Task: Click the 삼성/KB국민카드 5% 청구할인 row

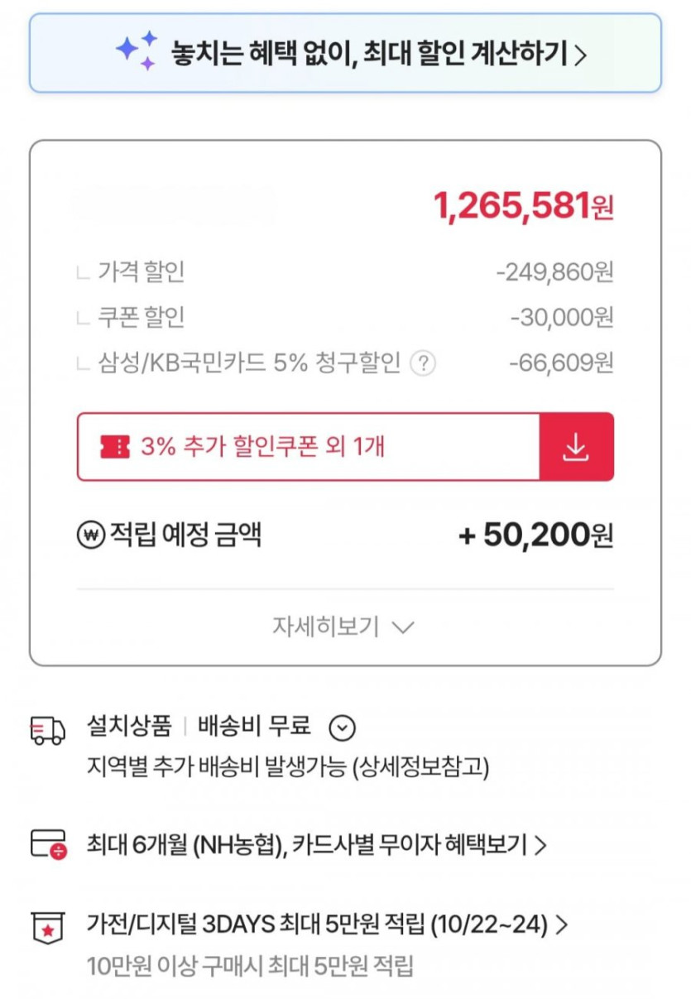Action: click(248, 363)
